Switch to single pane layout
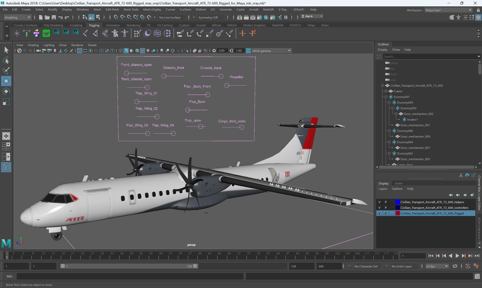This screenshot has height=288, width=482. click(6, 136)
